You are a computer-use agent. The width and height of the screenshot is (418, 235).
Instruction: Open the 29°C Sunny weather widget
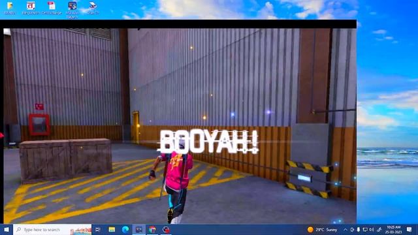(322, 229)
